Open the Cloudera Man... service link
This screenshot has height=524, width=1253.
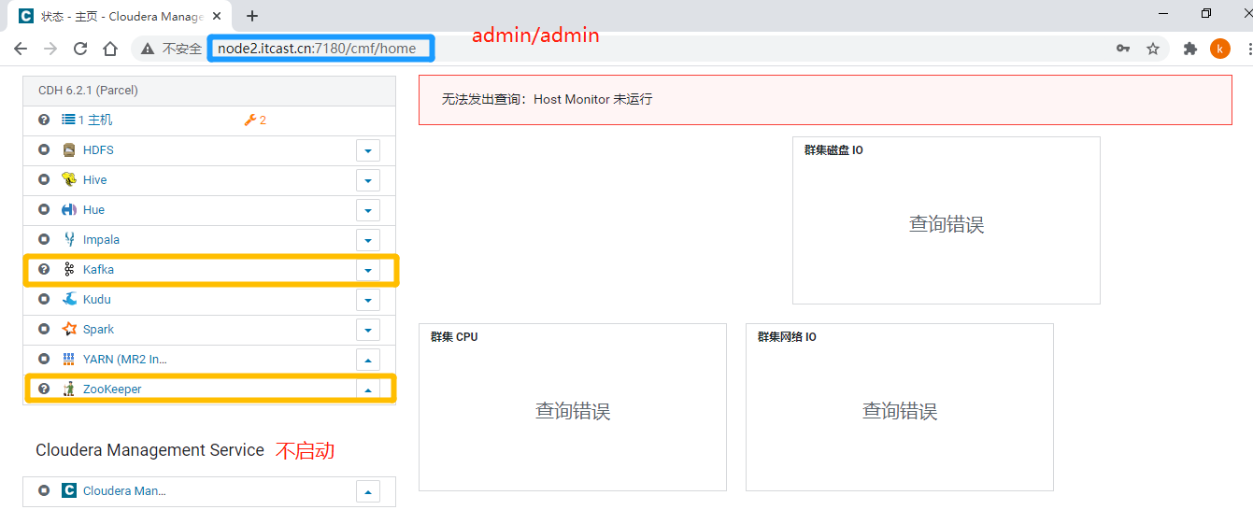(x=124, y=490)
